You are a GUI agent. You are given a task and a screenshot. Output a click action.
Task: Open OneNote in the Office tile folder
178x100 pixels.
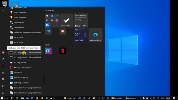56,21
